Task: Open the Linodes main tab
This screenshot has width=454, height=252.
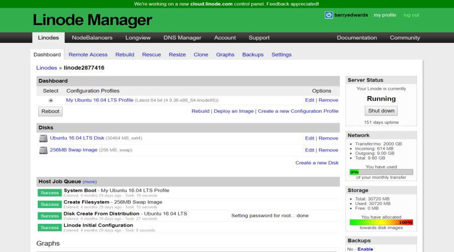Action: tap(48, 38)
